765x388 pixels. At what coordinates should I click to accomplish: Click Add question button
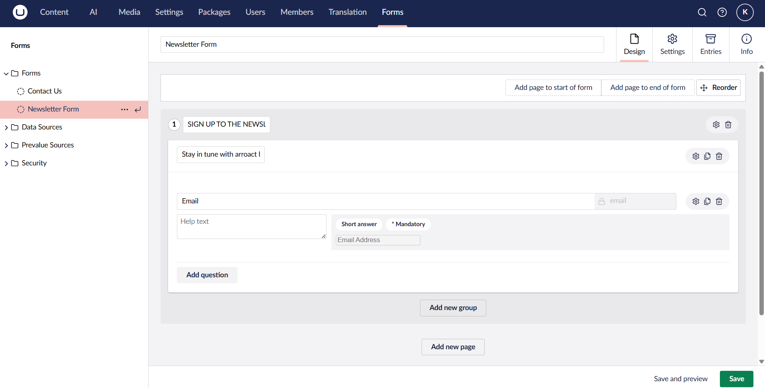207,275
